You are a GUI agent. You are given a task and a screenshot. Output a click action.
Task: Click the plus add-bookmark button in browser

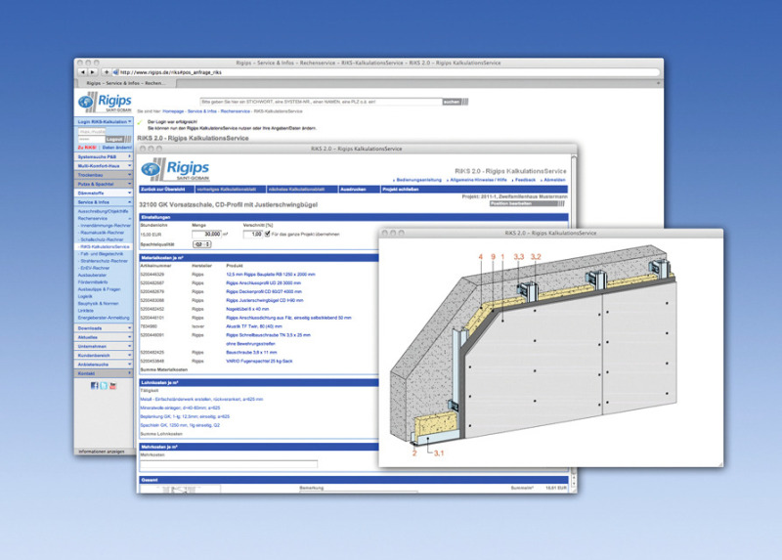[x=107, y=72]
